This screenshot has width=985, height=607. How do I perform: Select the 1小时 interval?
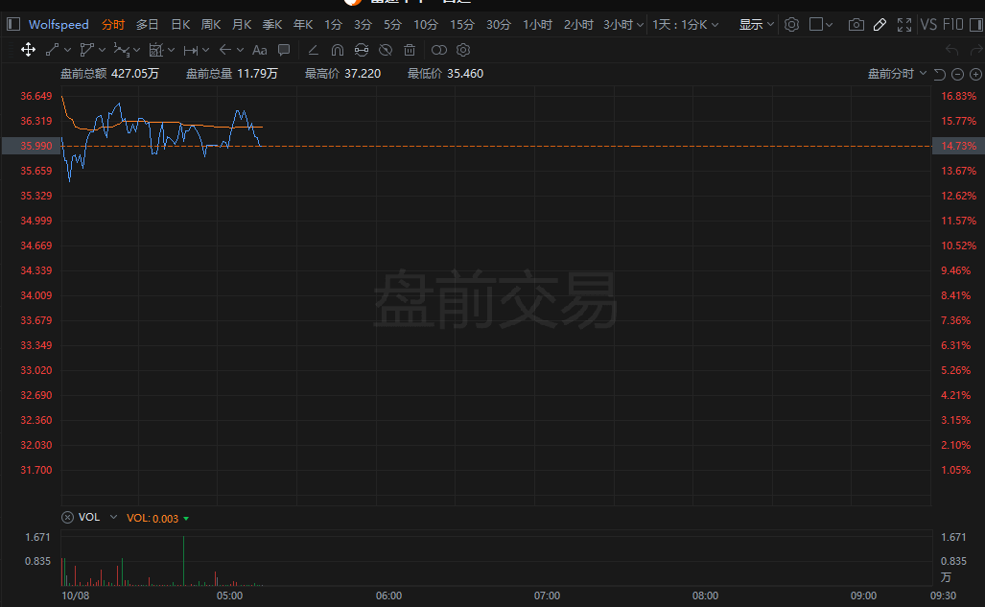(538, 25)
